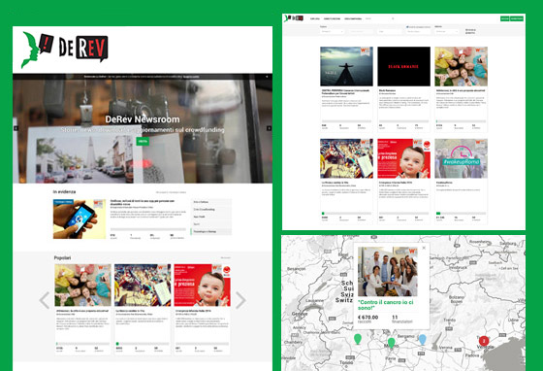
Task: Open the In evidenza smartphone project thumbnail
Action: [x=80, y=219]
